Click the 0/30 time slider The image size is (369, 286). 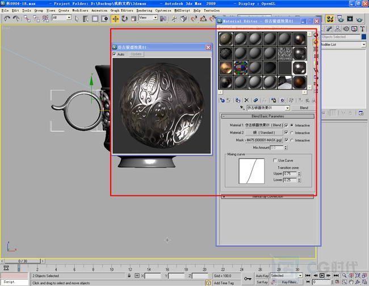[x=23, y=261]
